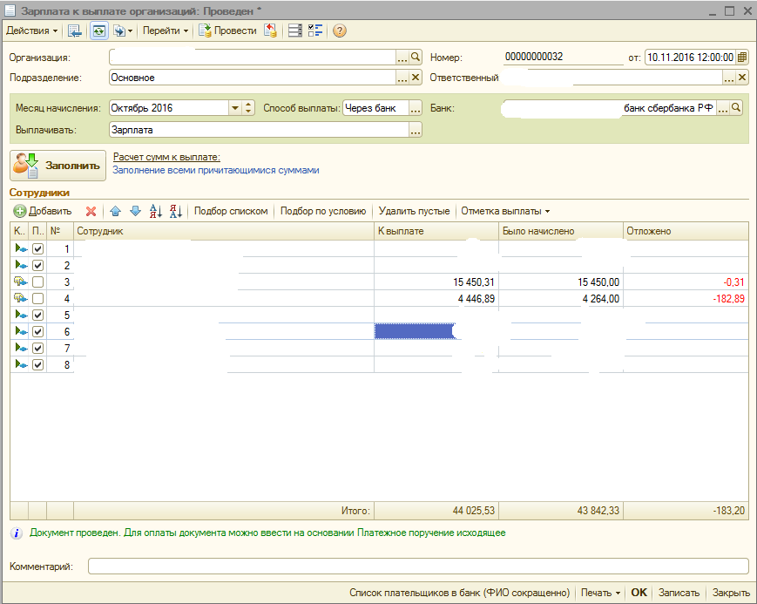Open the Печать dropdown menu
The height and width of the screenshot is (604, 757).
coord(600,593)
